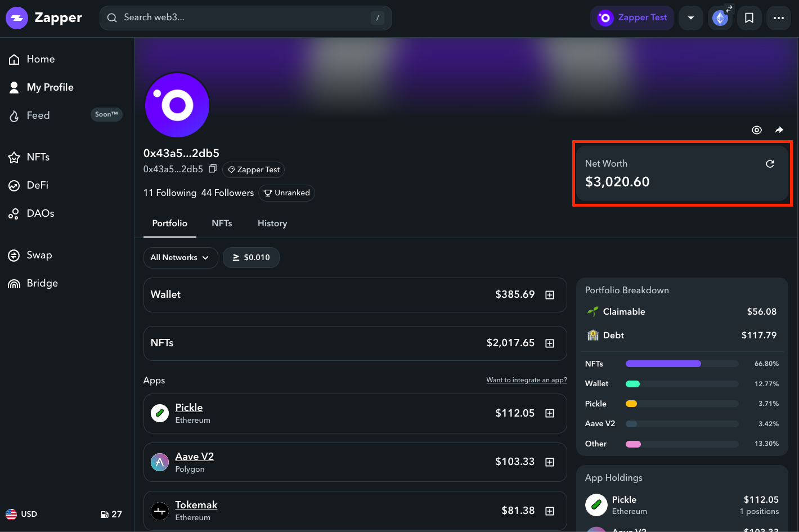Switch to the NFTs tab
Image resolution: width=799 pixels, height=532 pixels.
pos(222,223)
